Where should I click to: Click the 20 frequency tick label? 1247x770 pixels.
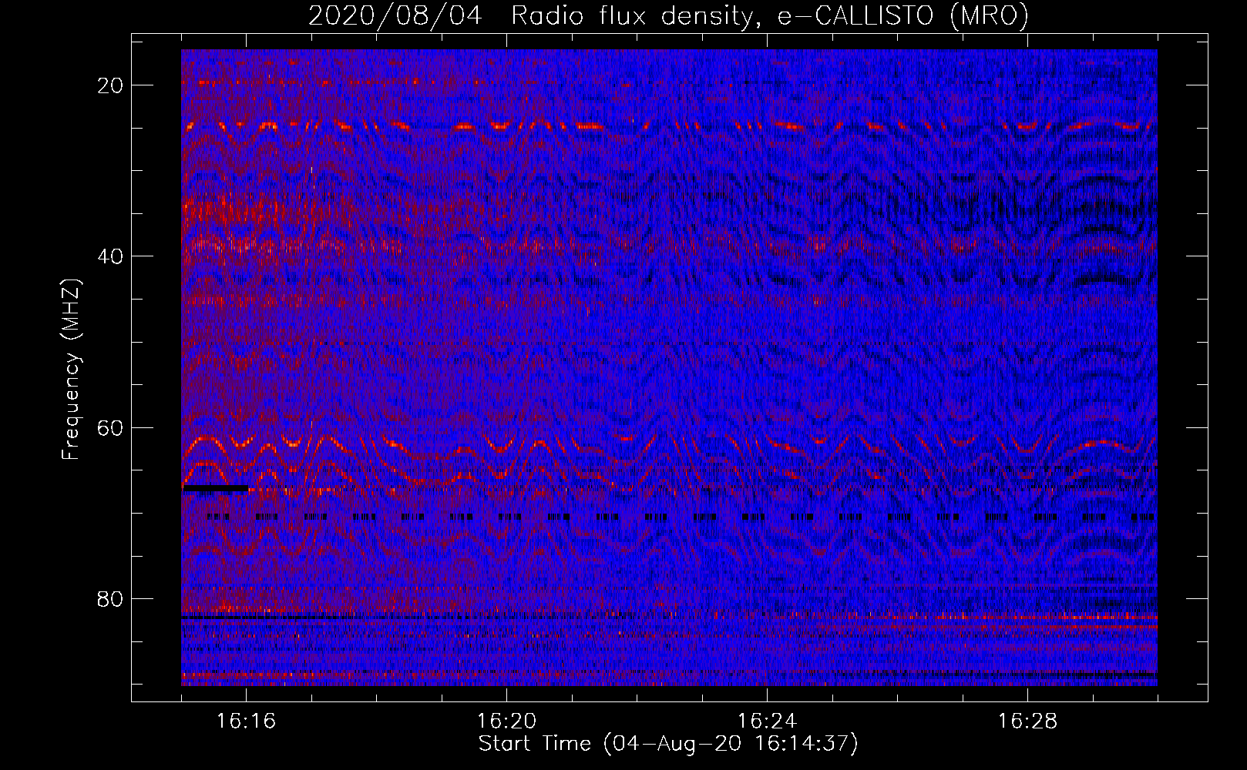point(111,85)
